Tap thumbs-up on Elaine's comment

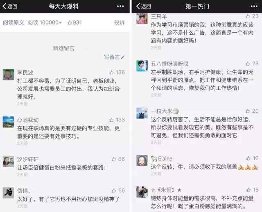(x=248, y=158)
